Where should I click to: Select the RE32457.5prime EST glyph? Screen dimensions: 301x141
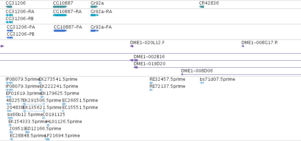click(151, 83)
